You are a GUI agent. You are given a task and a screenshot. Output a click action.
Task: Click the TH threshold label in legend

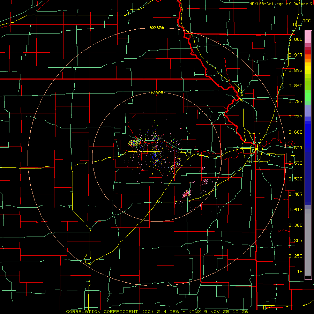[x=300, y=271]
